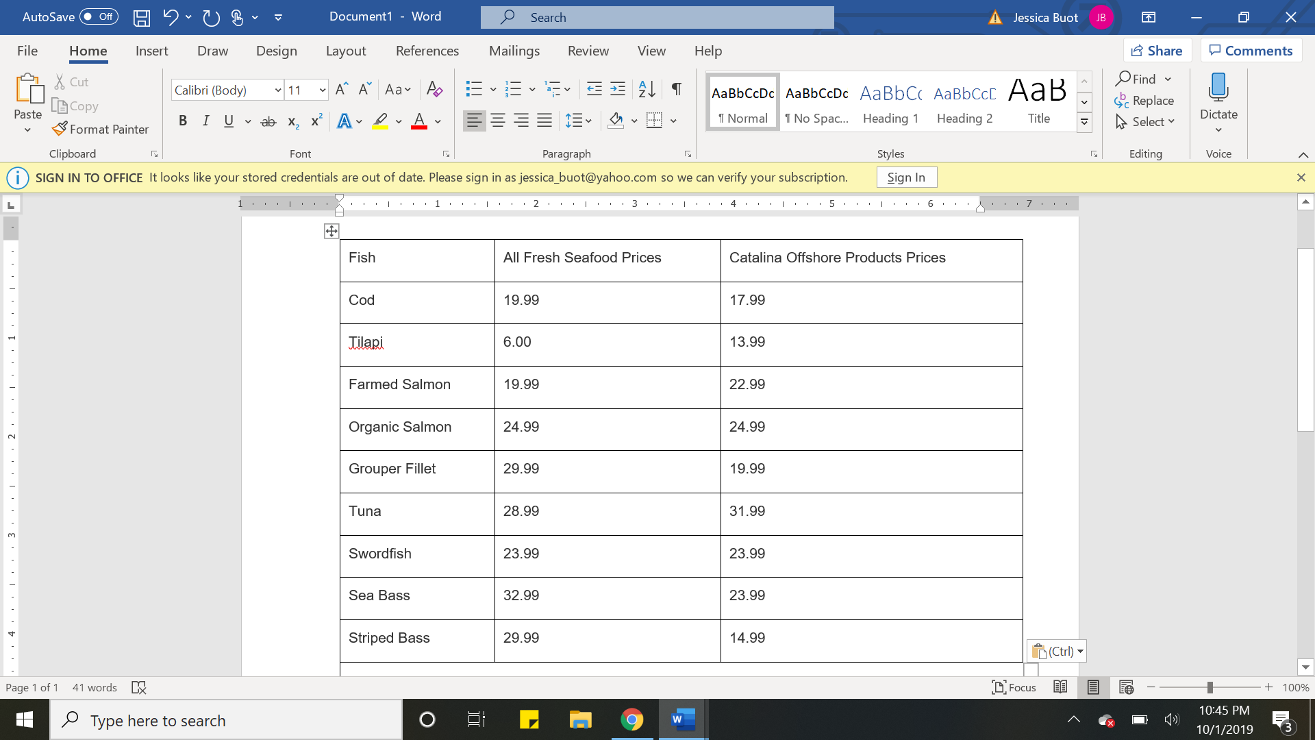The image size is (1315, 740).
Task: Toggle Bold formatting
Action: (183, 121)
